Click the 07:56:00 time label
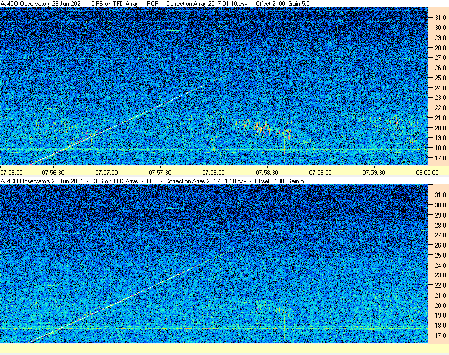The width and height of the screenshot is (449, 355). click(11, 172)
